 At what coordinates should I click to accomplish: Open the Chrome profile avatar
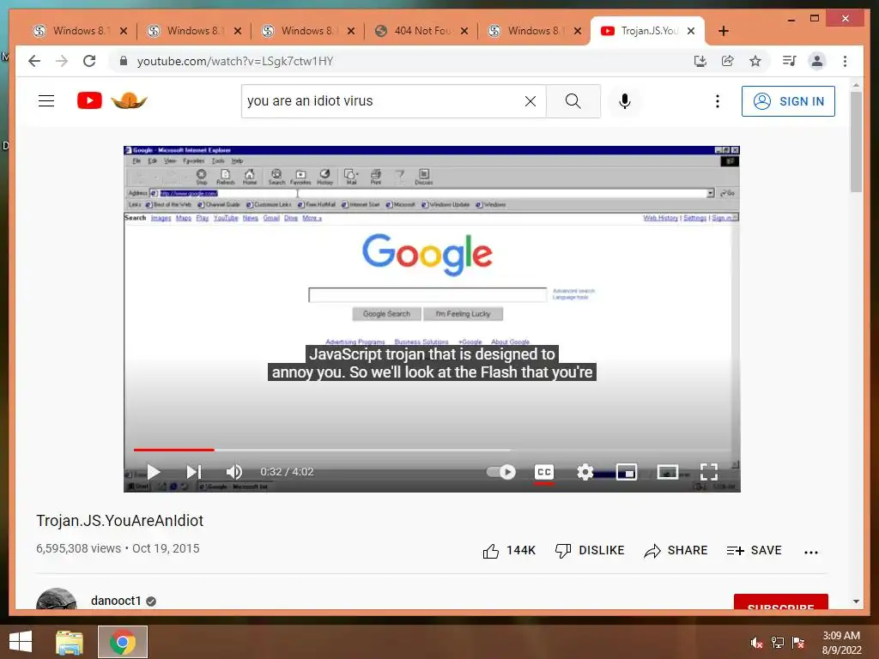pyautogui.click(x=817, y=61)
